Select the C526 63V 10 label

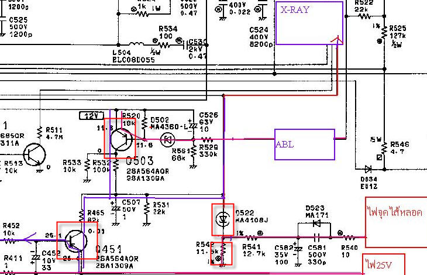209,122
